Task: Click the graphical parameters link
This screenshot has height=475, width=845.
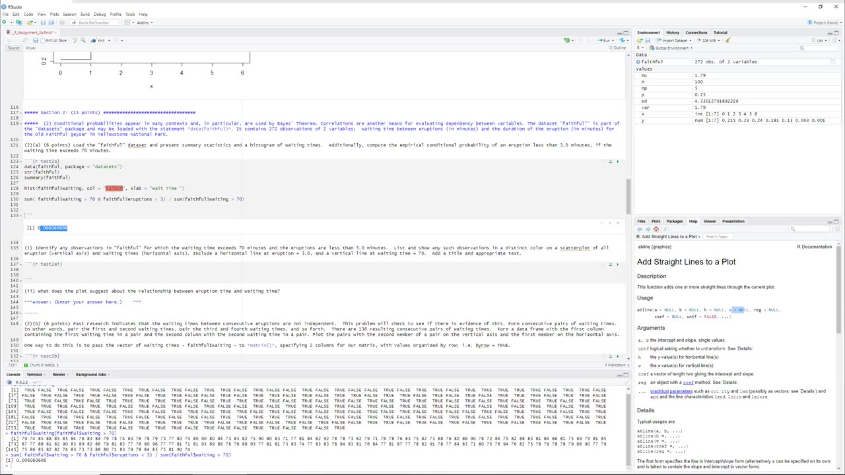Action: pyautogui.click(x=671, y=391)
